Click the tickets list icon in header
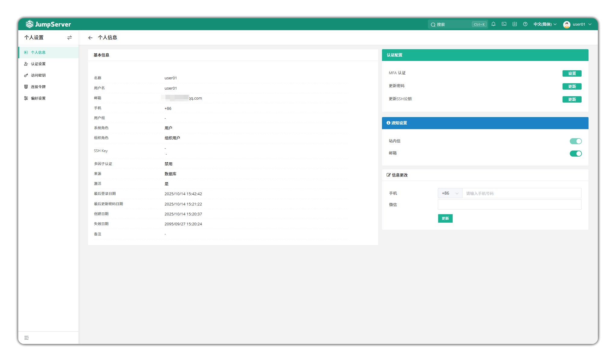 [515, 24]
